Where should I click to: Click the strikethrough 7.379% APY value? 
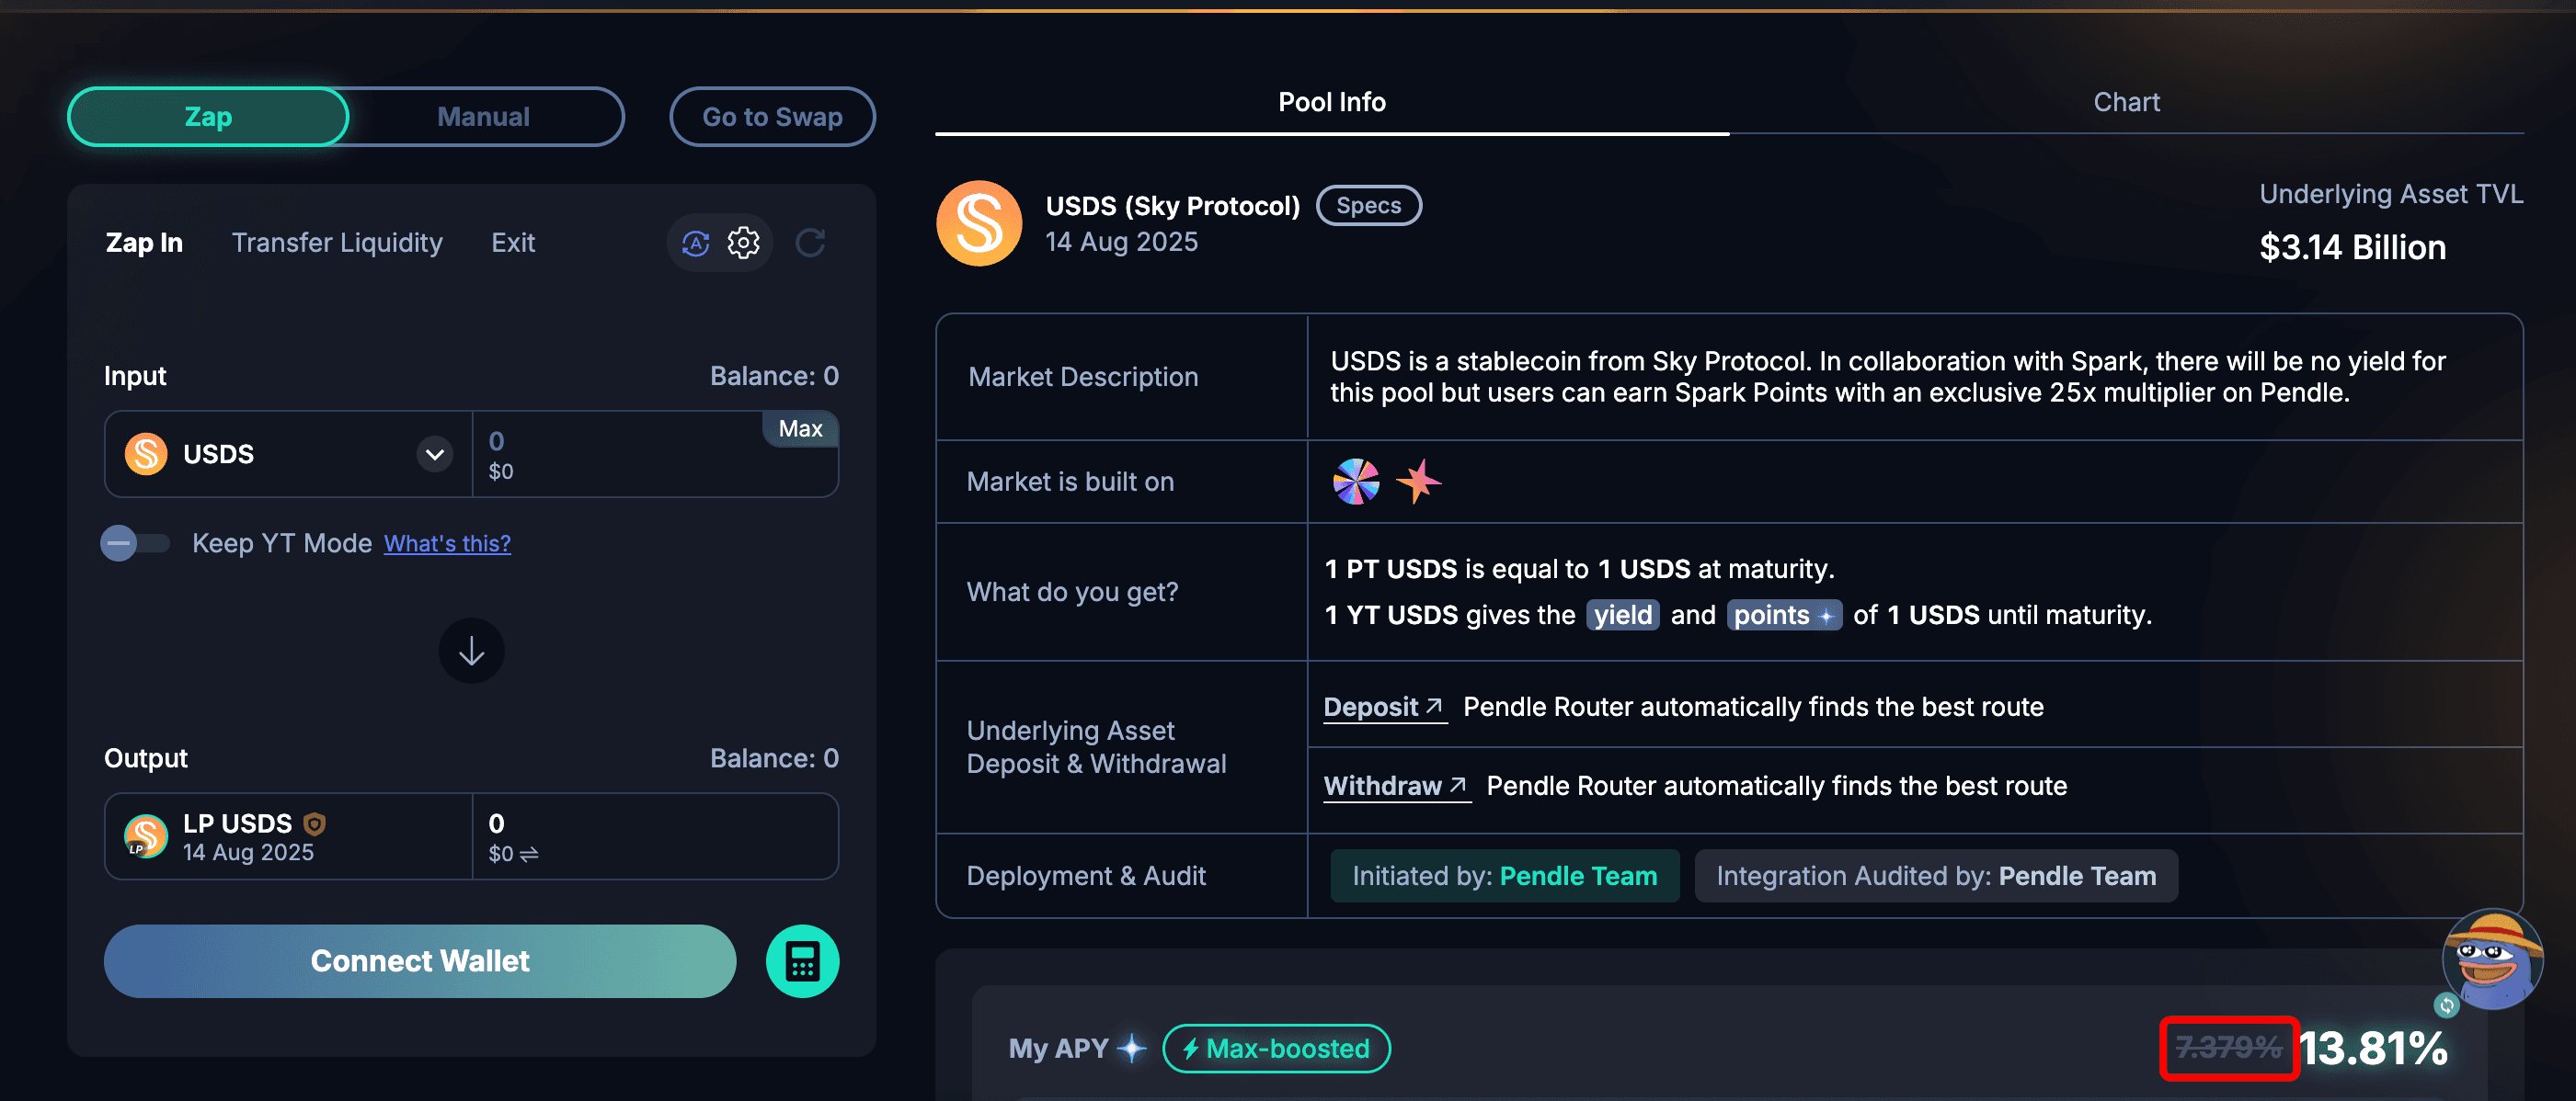coord(2228,1048)
